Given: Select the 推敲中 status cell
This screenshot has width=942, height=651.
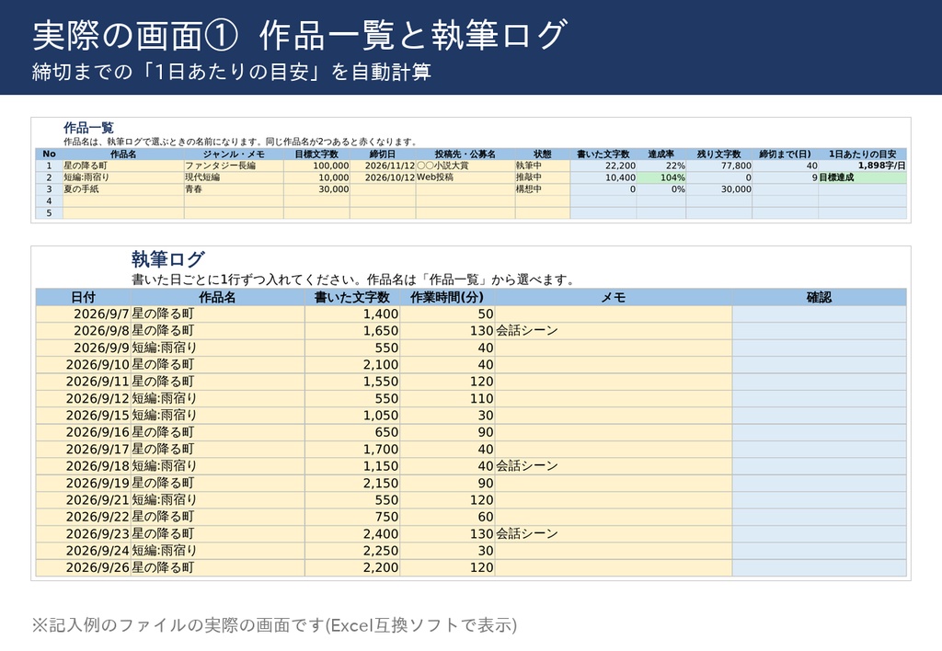Looking at the screenshot, I should coord(543,177).
